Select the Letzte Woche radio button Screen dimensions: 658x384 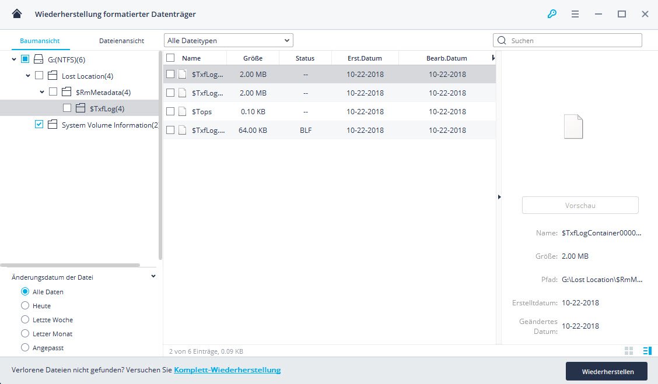[25, 319]
